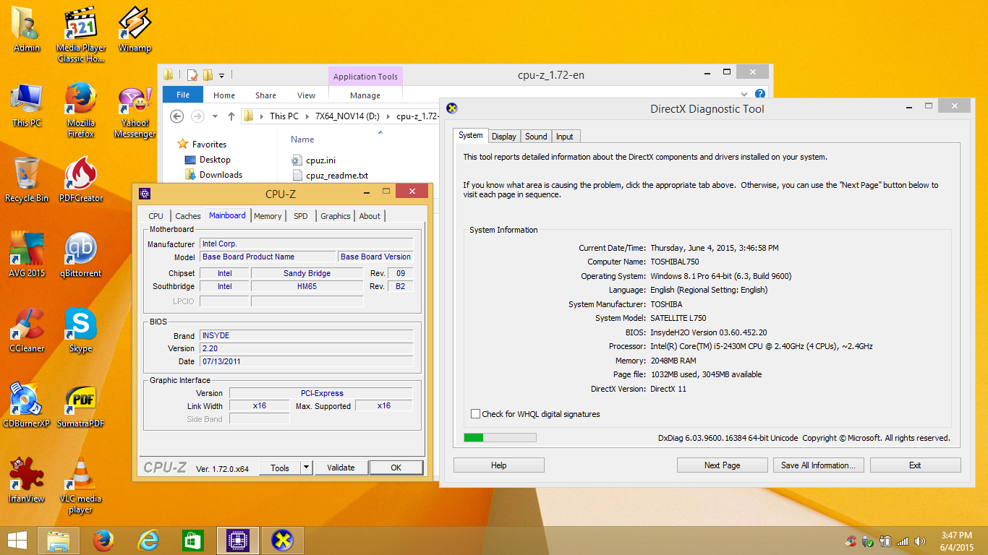This screenshot has width=988, height=555.
Task: Enable Check for WHQL digital signatures
Action: tap(475, 414)
